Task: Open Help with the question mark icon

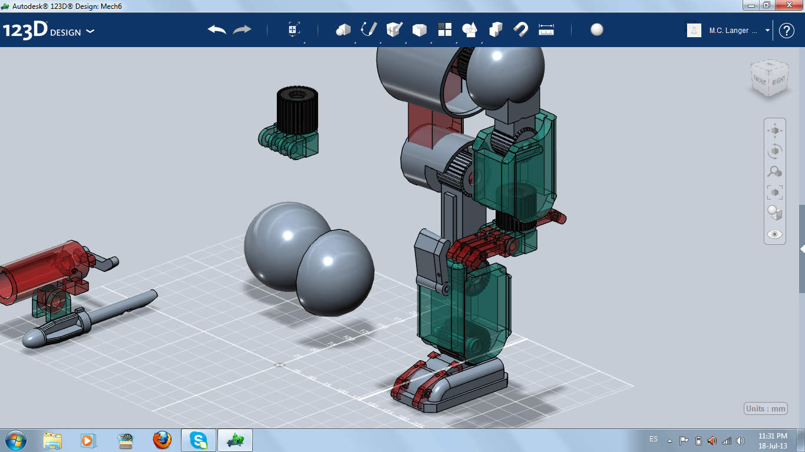Action: pyautogui.click(x=787, y=31)
